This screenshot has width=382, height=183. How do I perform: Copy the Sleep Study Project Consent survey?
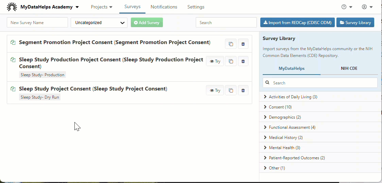pyautogui.click(x=231, y=90)
